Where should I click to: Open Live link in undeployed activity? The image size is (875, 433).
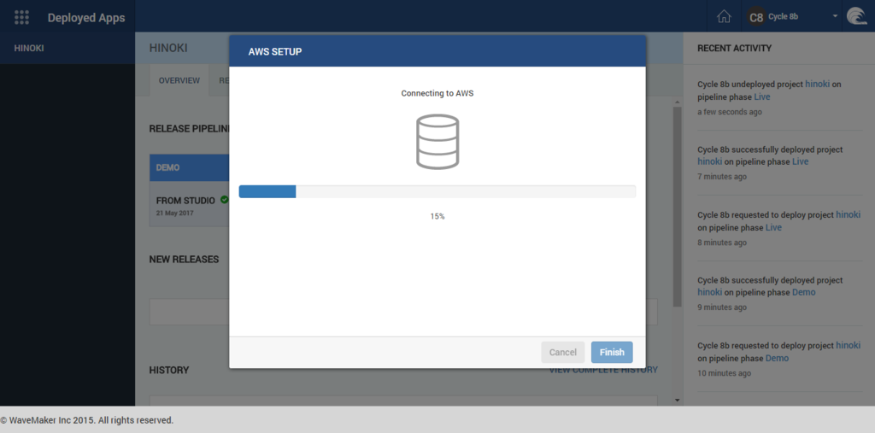(761, 97)
